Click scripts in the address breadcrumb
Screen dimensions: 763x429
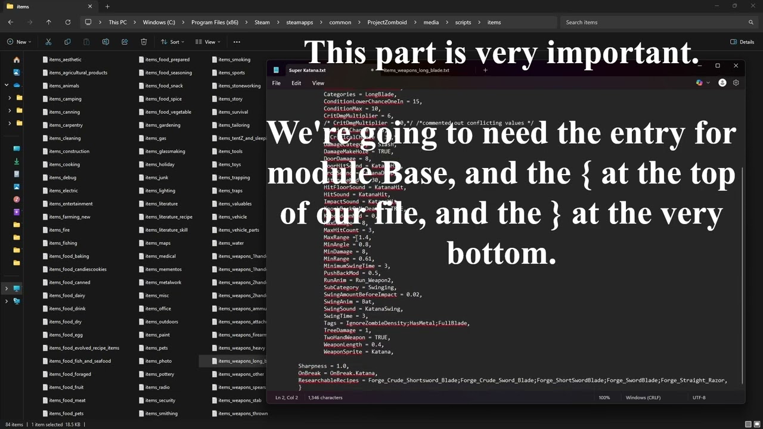click(463, 22)
